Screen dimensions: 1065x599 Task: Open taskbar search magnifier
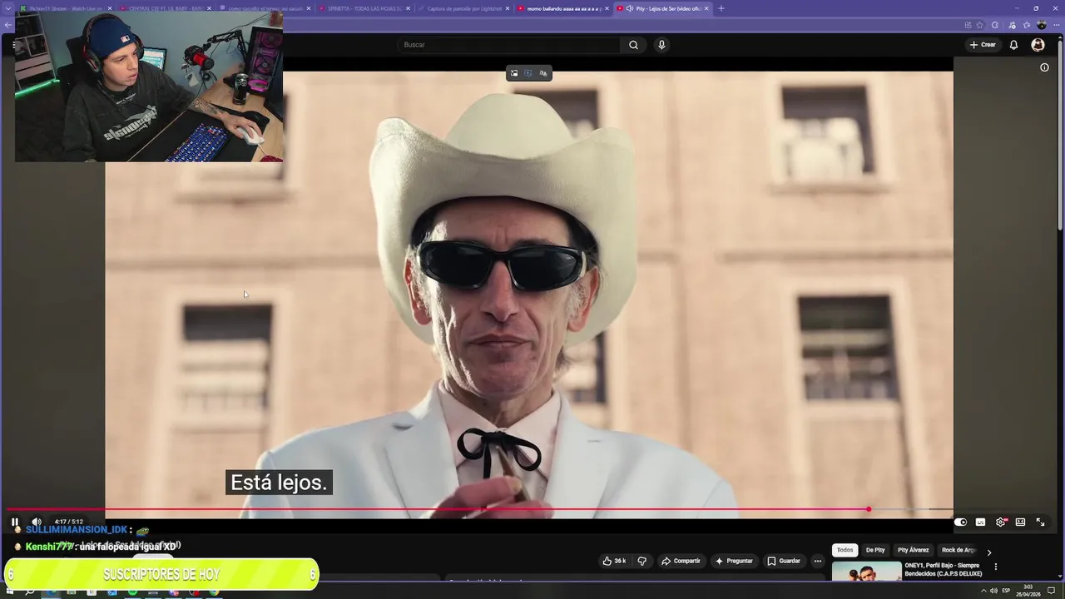[x=30, y=592]
